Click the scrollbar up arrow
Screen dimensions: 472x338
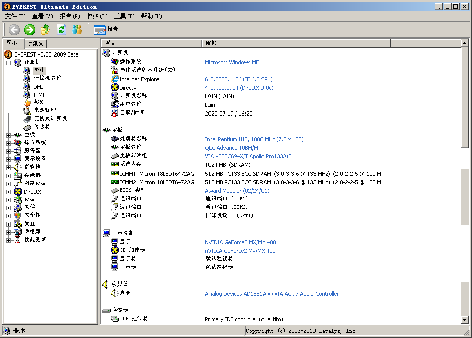coord(465,43)
